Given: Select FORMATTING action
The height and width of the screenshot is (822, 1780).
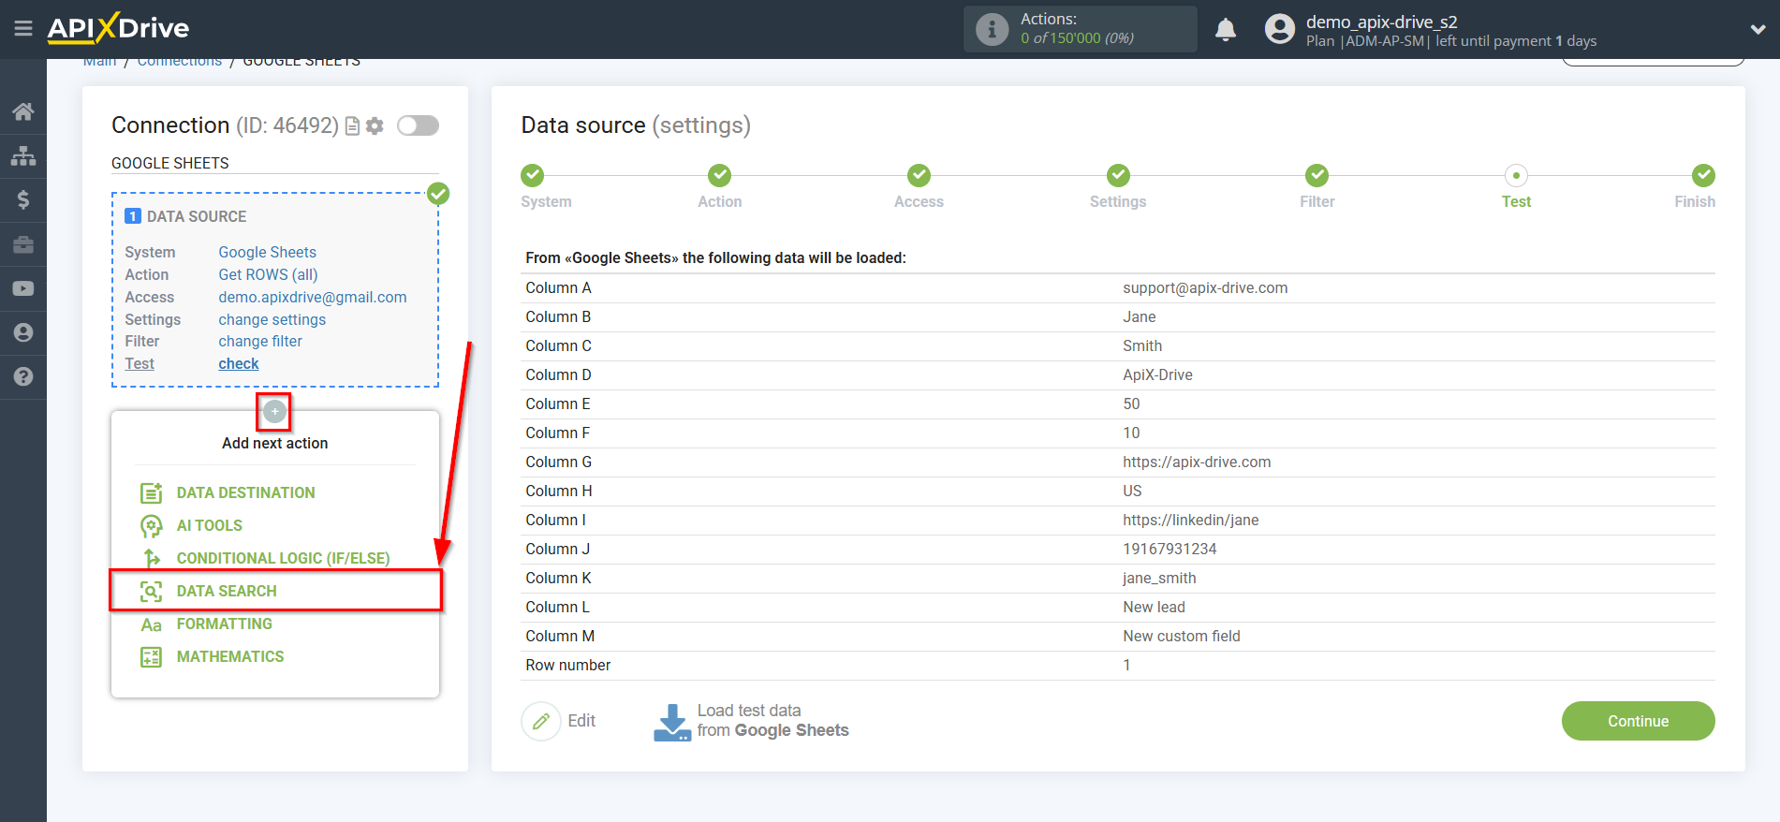Looking at the screenshot, I should 225,624.
